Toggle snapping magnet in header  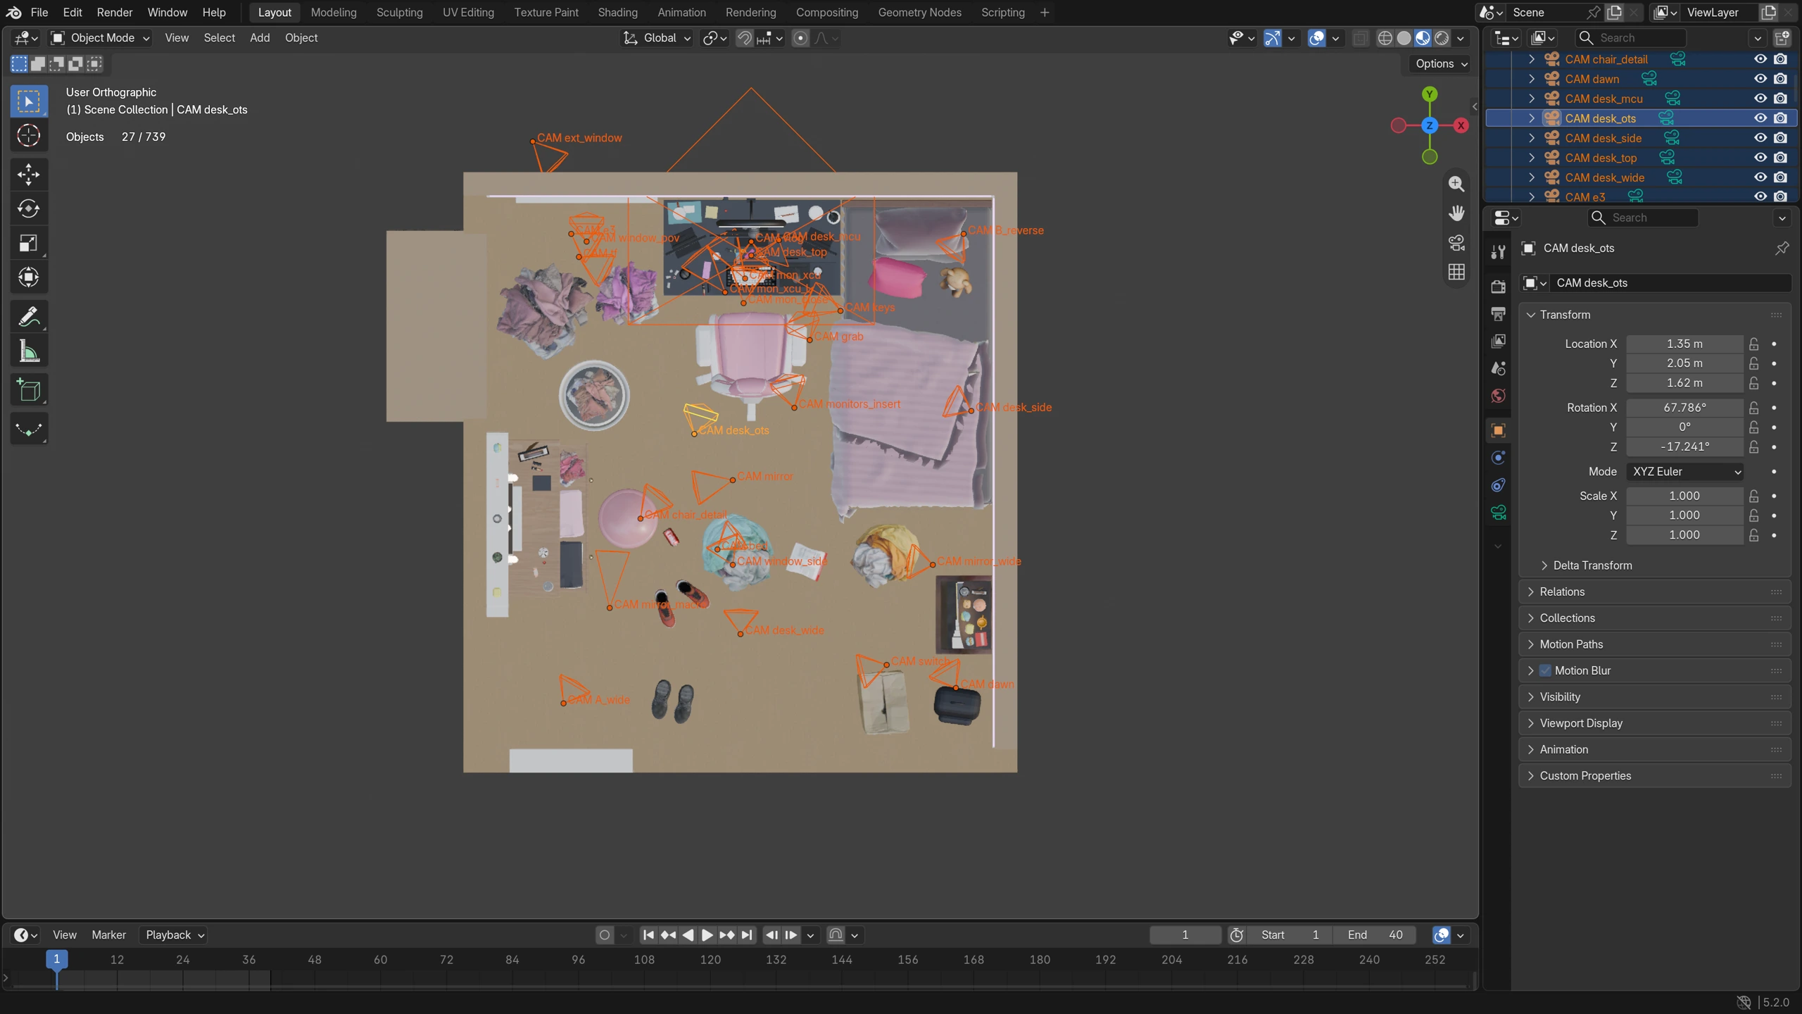click(x=744, y=38)
